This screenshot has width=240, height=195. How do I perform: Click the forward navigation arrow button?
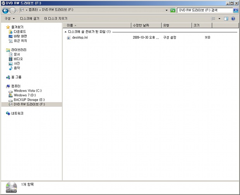pyautogui.click(x=12, y=10)
